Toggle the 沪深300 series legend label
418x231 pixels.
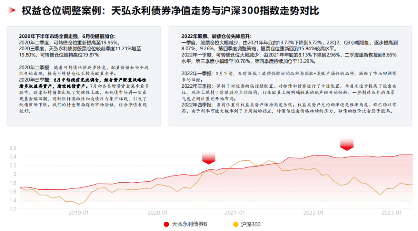[x=250, y=224]
